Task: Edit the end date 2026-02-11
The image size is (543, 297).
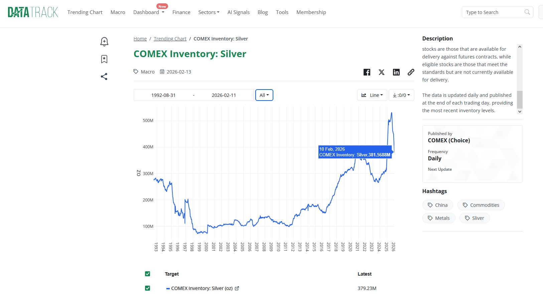Action: [x=224, y=95]
